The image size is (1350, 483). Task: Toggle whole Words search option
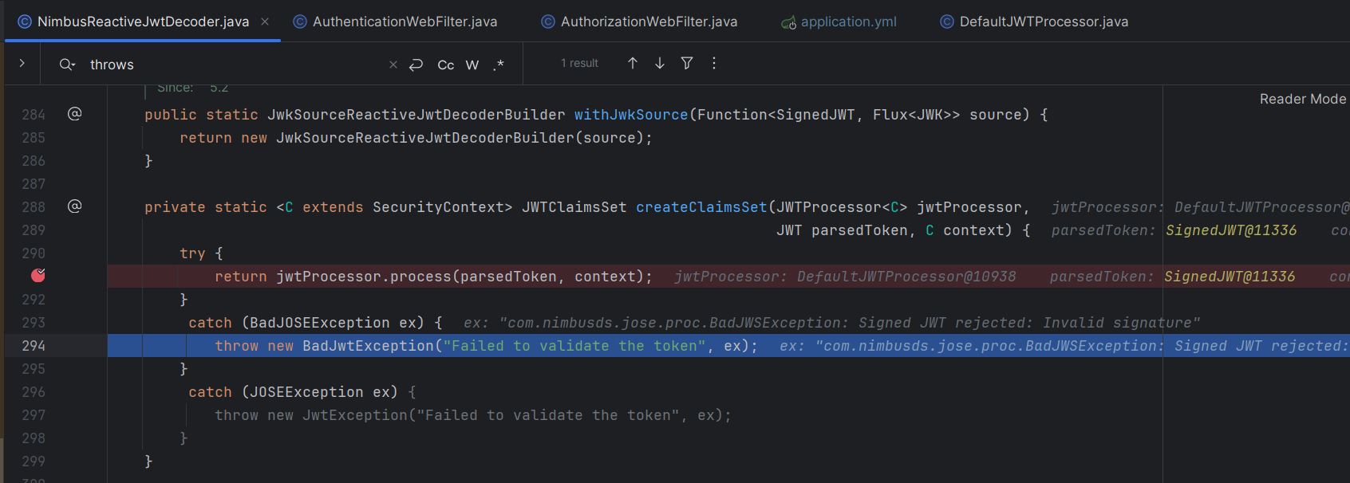coord(472,65)
